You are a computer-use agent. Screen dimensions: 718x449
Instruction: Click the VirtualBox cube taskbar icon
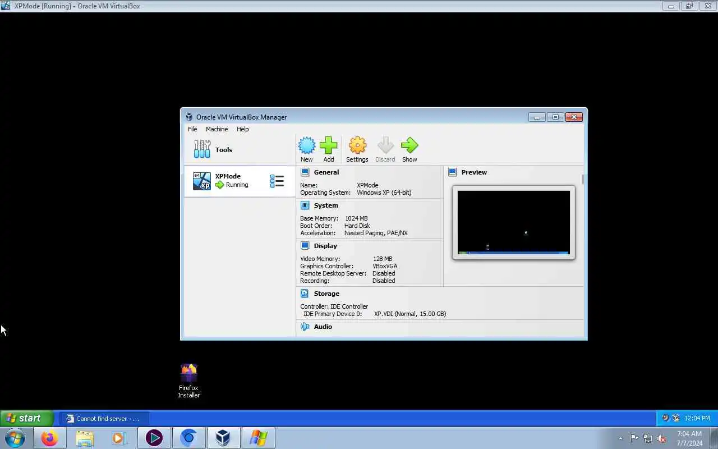coord(223,438)
